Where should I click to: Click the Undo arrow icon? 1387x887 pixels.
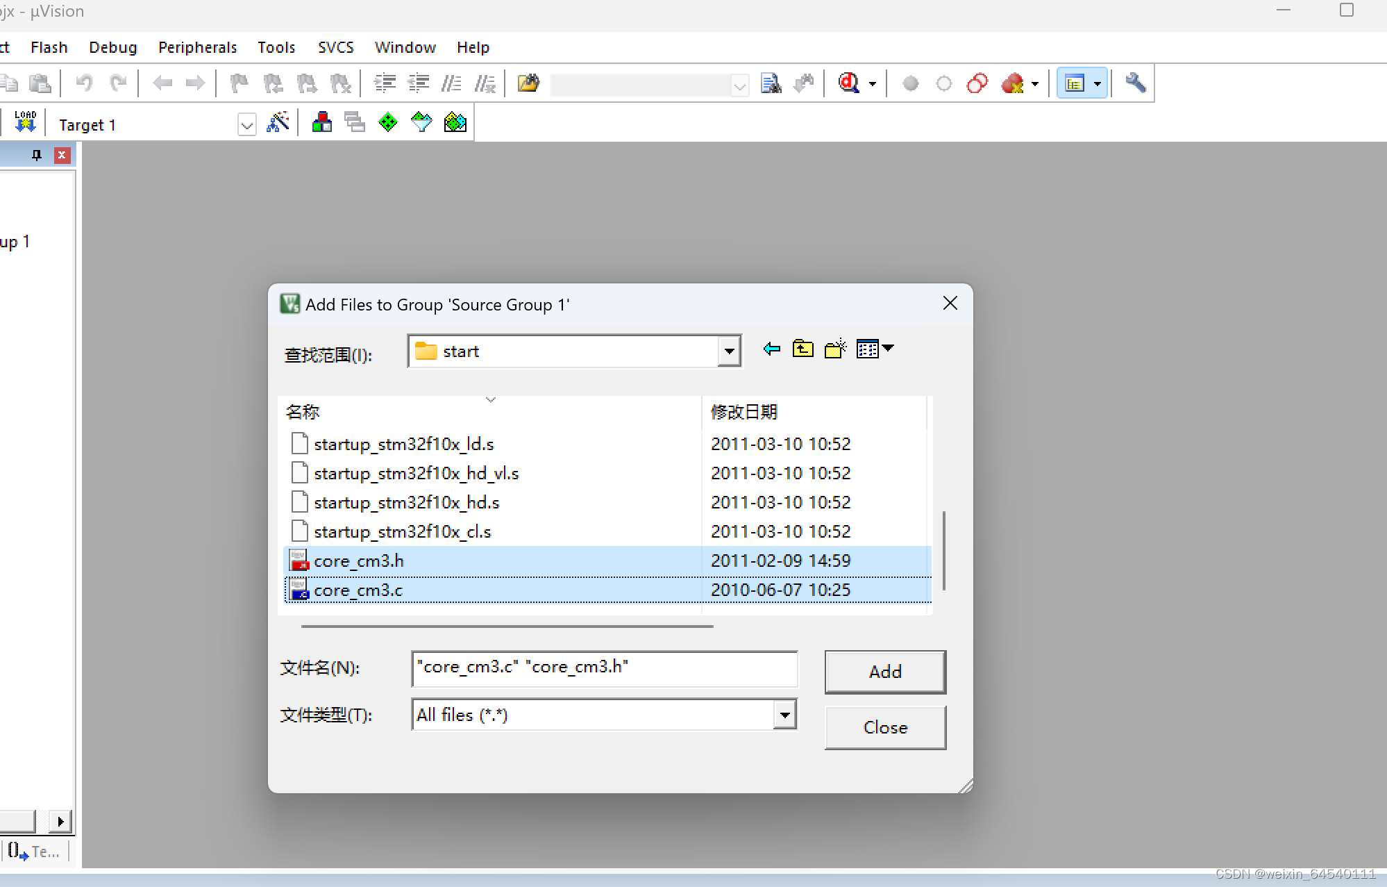(x=84, y=83)
